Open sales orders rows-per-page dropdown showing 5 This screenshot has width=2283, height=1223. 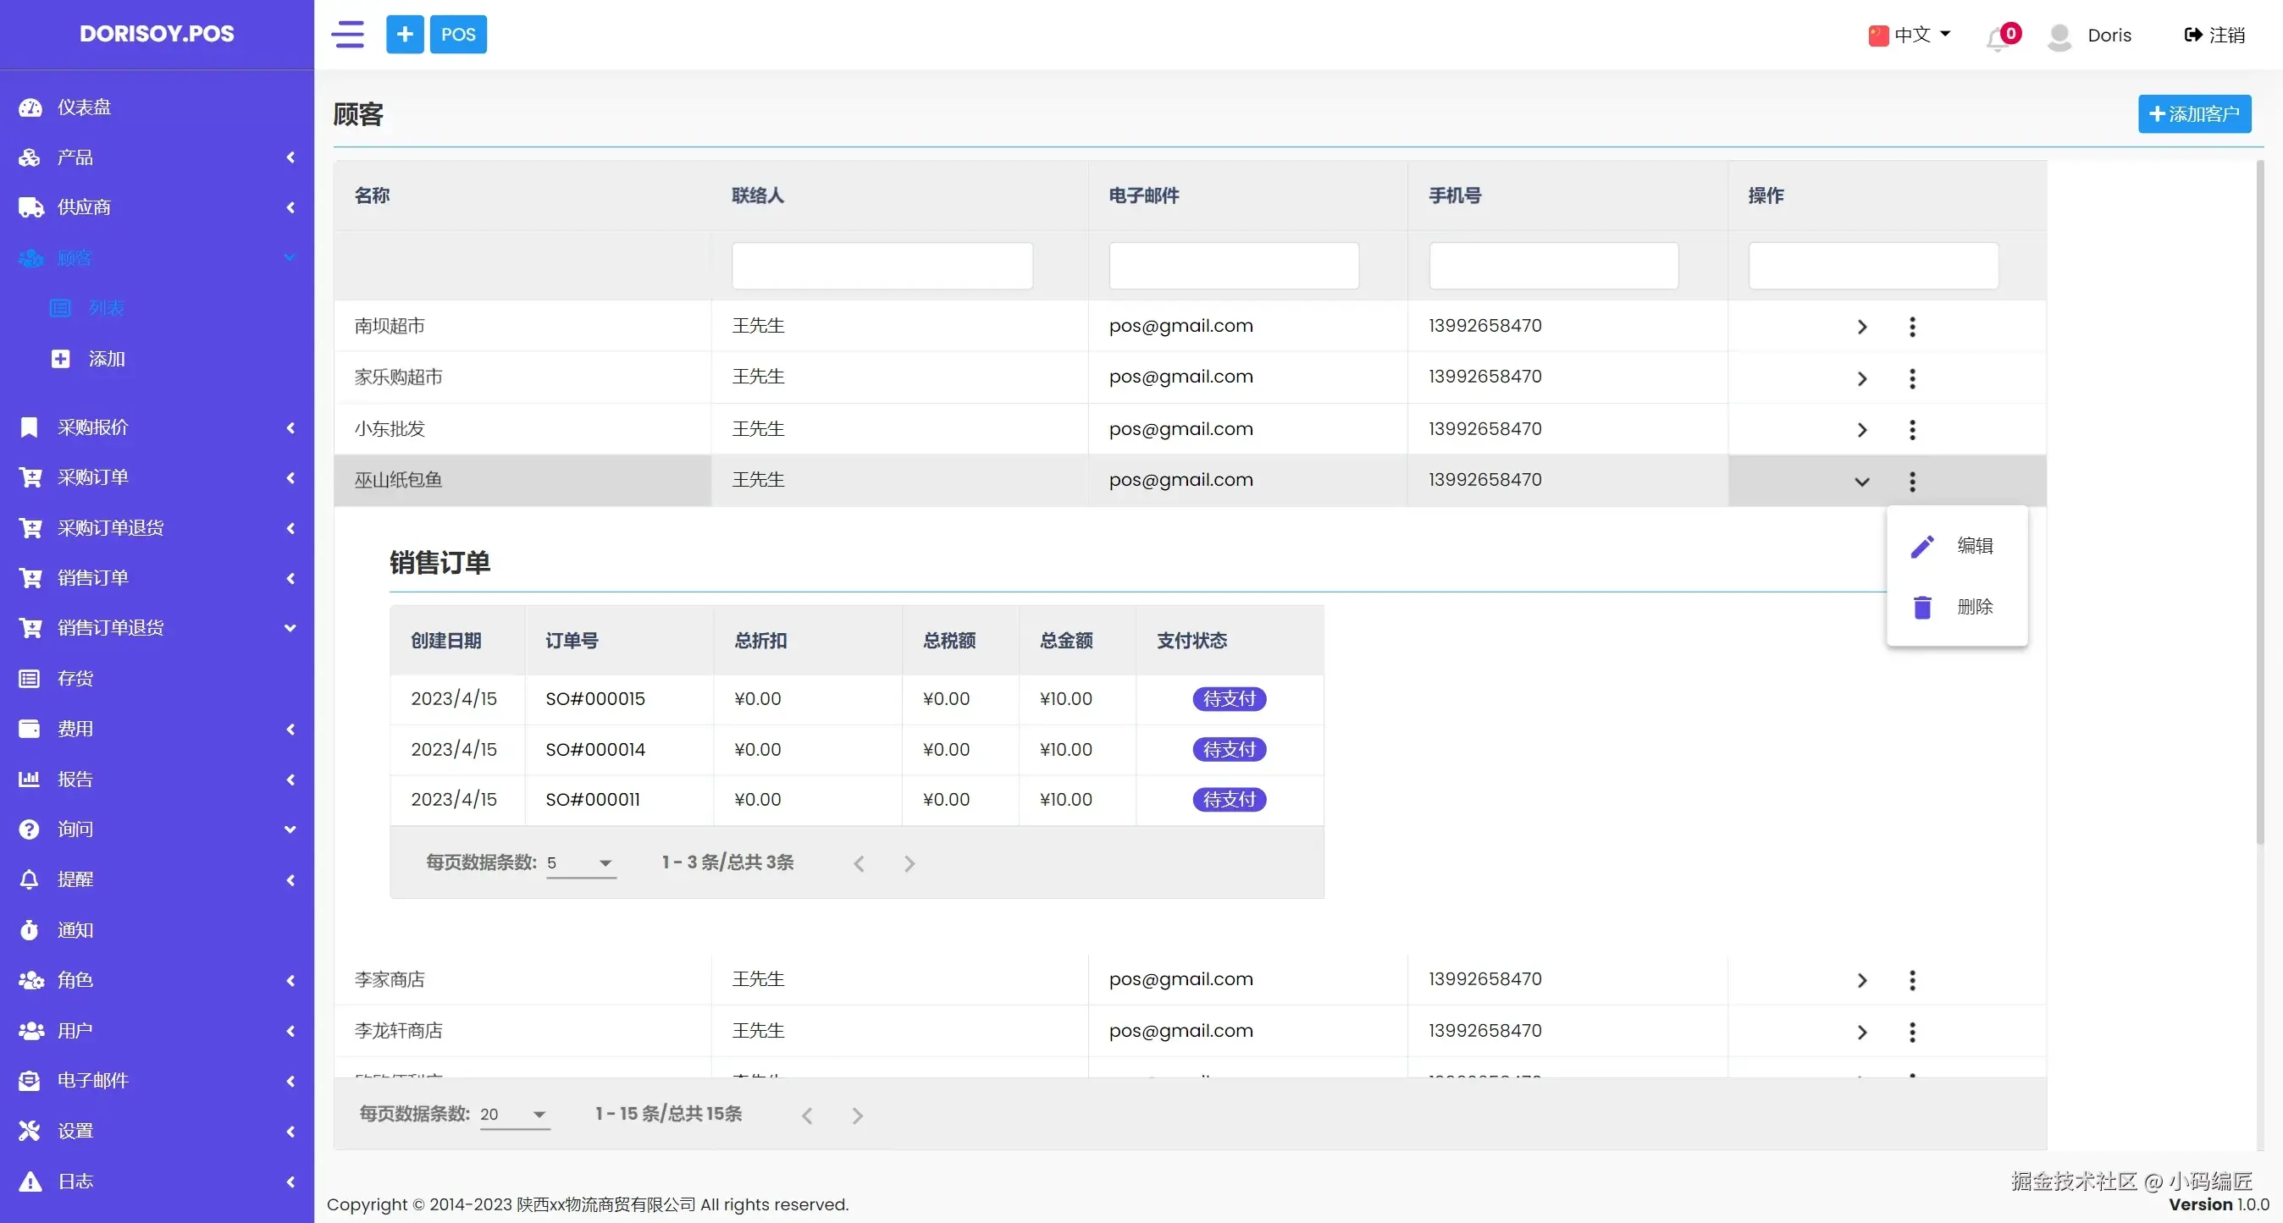(582, 862)
